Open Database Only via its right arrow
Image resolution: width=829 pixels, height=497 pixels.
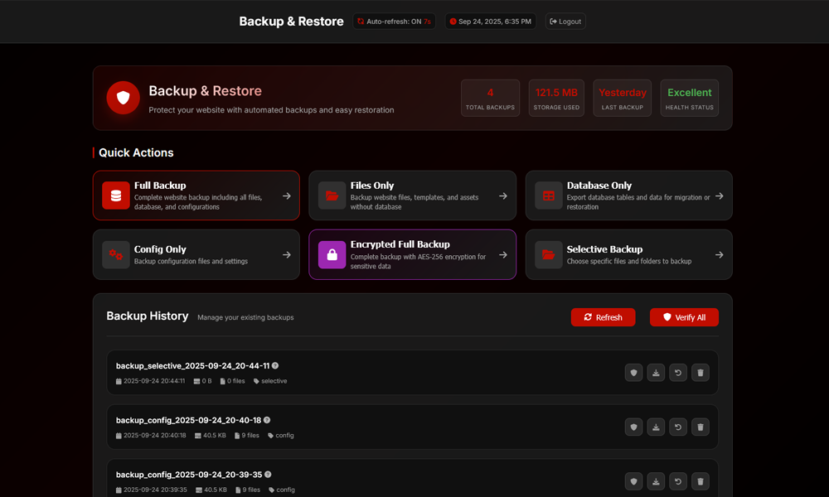point(720,195)
